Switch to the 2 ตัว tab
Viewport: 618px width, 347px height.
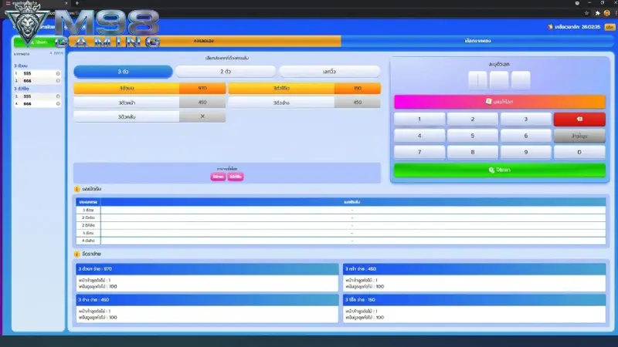[226, 72]
